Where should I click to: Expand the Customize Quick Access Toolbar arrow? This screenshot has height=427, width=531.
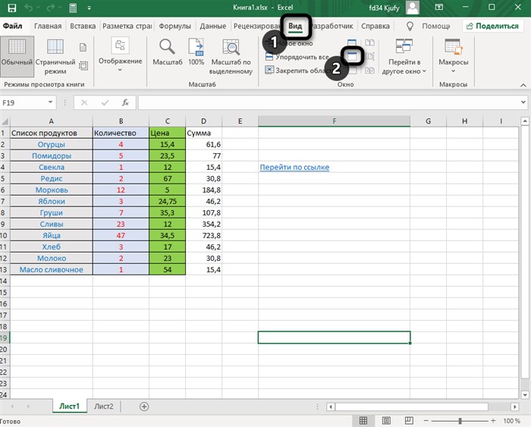[89, 8]
